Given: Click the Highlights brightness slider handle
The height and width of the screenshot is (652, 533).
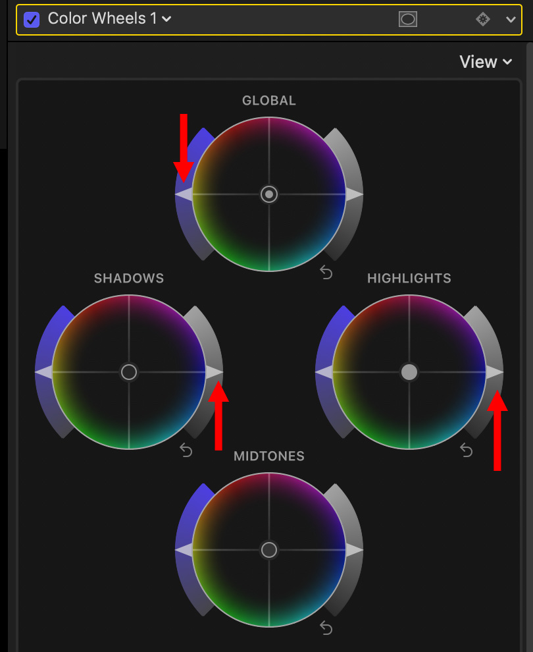Looking at the screenshot, I should pyautogui.click(x=495, y=372).
